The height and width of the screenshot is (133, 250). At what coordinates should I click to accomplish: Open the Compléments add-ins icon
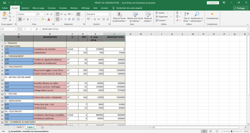[212, 16]
